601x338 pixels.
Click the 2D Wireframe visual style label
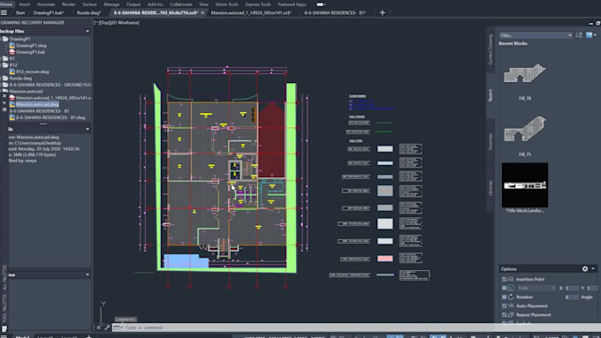pyautogui.click(x=125, y=23)
